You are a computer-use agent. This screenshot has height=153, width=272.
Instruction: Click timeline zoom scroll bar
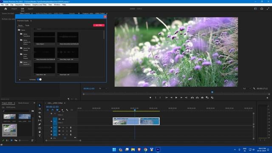pos(63,141)
